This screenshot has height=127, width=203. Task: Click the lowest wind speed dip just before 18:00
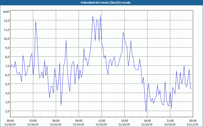[x=146, y=112]
